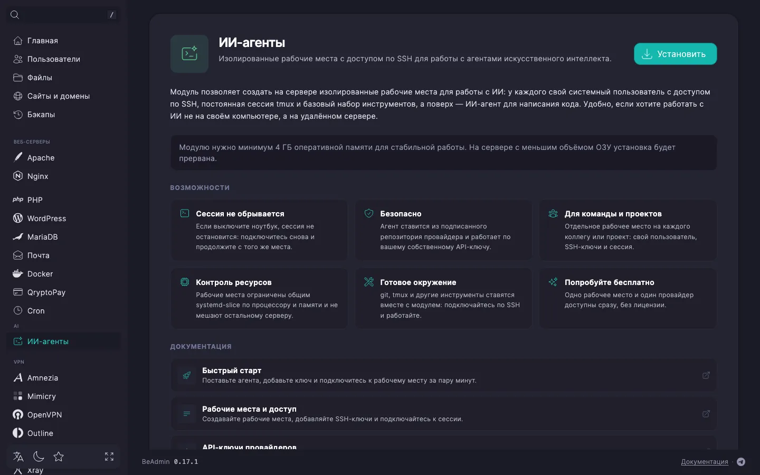Click the favorites star icon
Image resolution: width=760 pixels, height=475 pixels.
point(59,457)
